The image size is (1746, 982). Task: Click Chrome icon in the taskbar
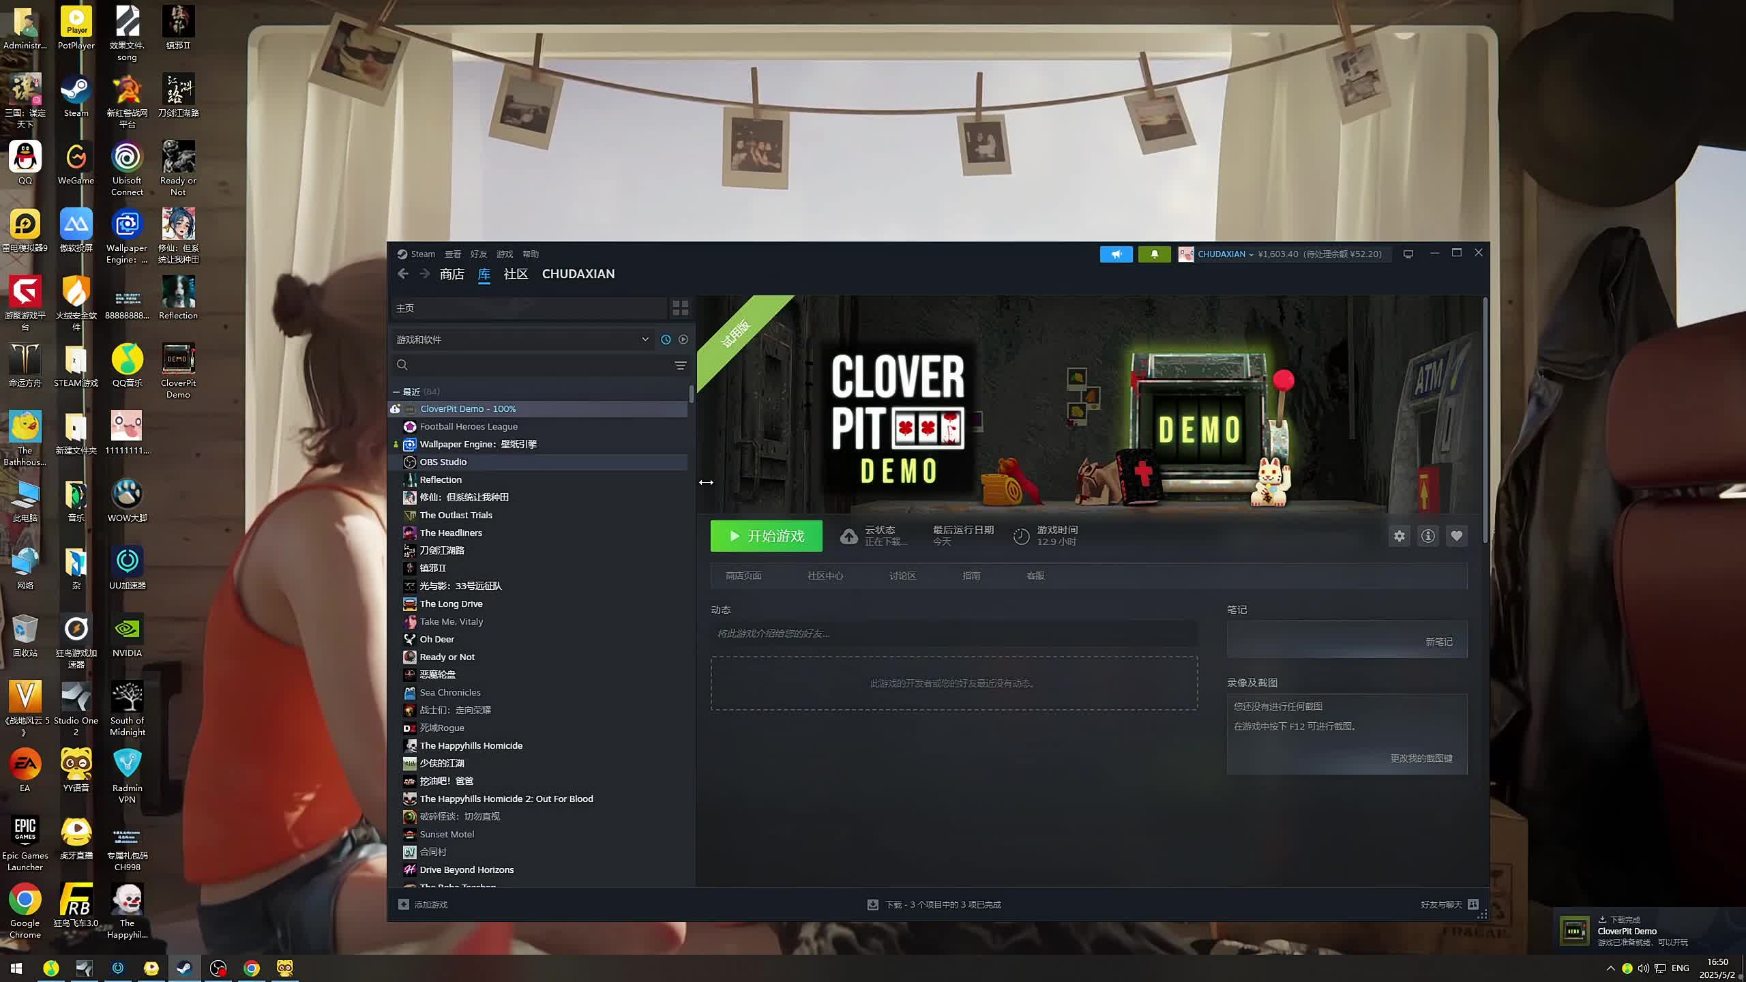252,968
